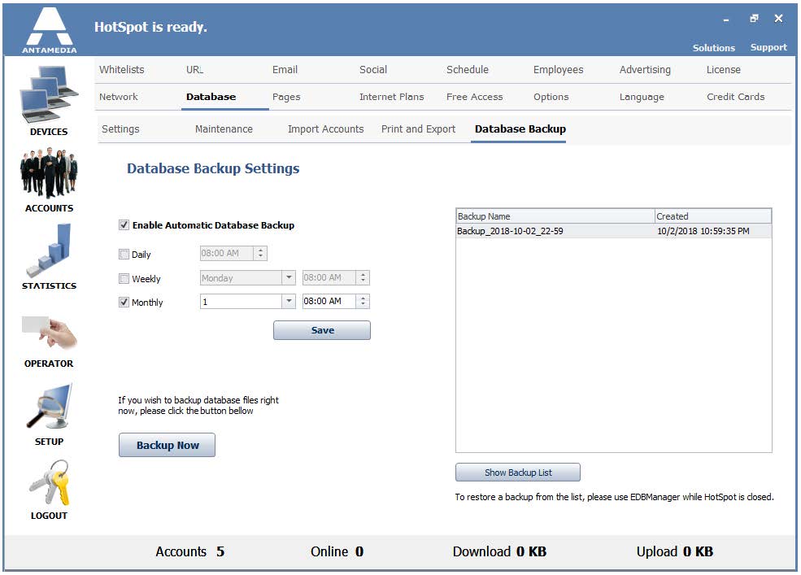Viewport: 801px width, 575px height.
Task: Toggle Enable Automatic Database Backup checkbox
Action: 124,225
